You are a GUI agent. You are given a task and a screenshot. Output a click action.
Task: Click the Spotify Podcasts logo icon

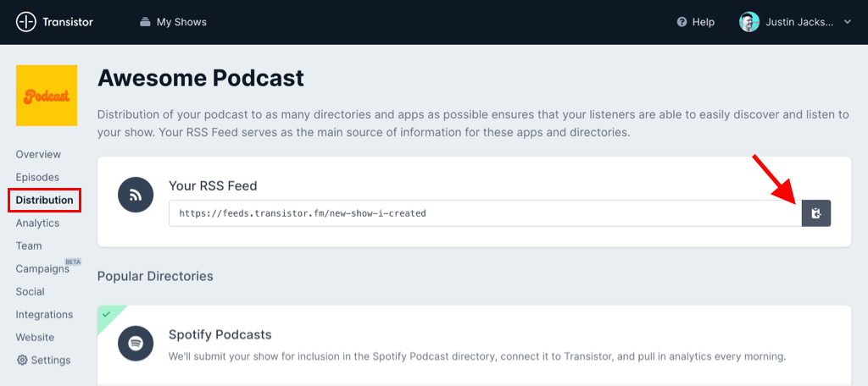point(136,344)
